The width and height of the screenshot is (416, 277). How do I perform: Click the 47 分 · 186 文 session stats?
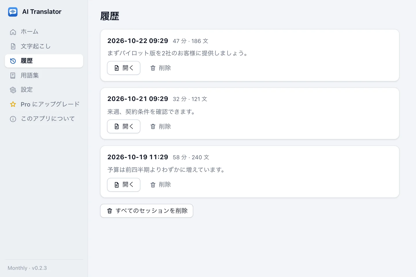(191, 41)
